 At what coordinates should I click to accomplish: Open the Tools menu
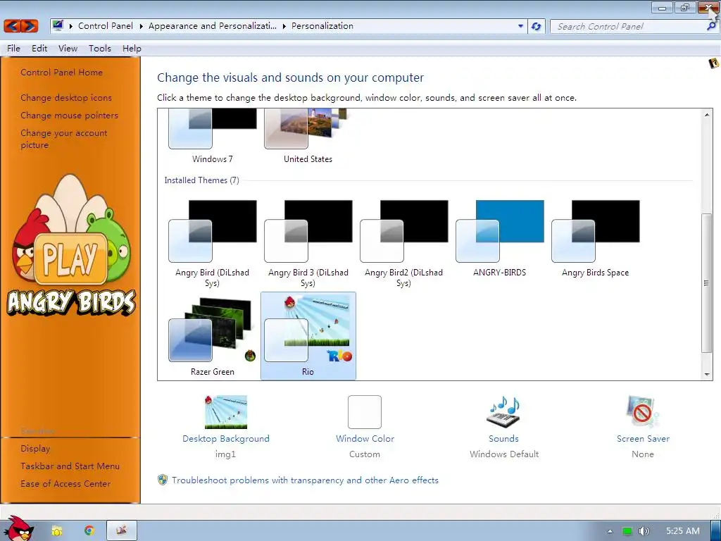(x=100, y=49)
